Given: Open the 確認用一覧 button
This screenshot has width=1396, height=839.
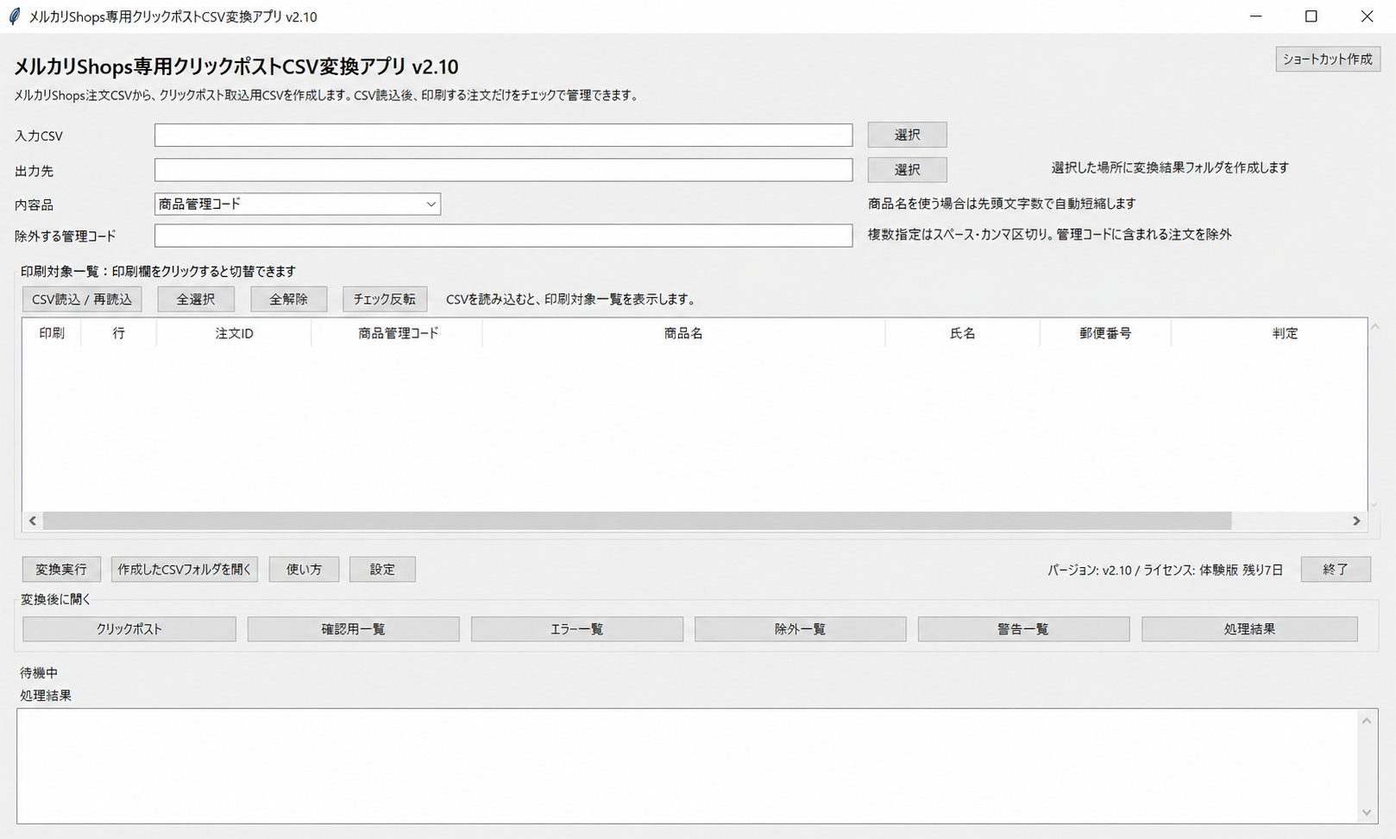Looking at the screenshot, I should [354, 629].
